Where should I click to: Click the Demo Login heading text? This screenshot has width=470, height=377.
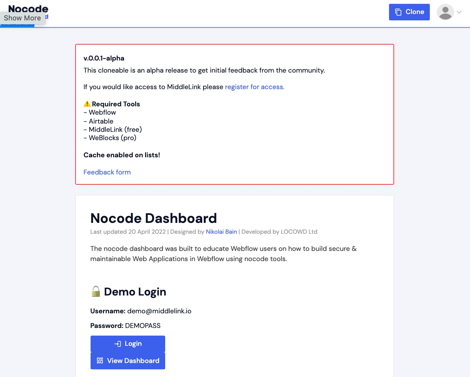(x=135, y=292)
